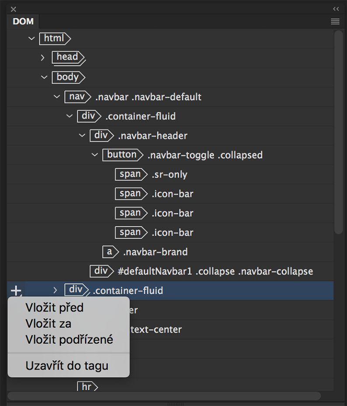Collapse the html node chevron
The height and width of the screenshot is (406, 347).
click(x=31, y=38)
